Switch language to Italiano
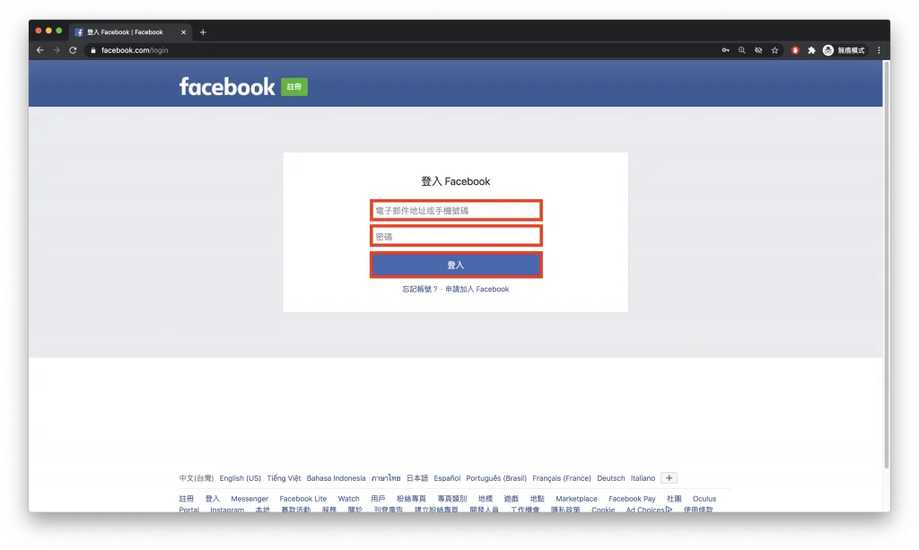Image resolution: width=919 pixels, height=550 pixels. (643, 478)
